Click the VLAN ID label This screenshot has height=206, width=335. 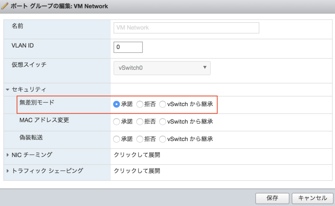click(x=23, y=45)
